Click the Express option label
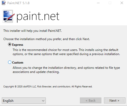This screenshot has height=106, width=127. coord(18,45)
